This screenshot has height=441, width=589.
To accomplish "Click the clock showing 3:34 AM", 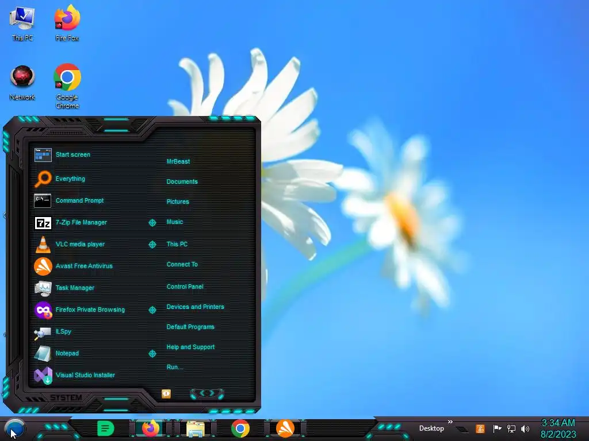I will (558, 428).
